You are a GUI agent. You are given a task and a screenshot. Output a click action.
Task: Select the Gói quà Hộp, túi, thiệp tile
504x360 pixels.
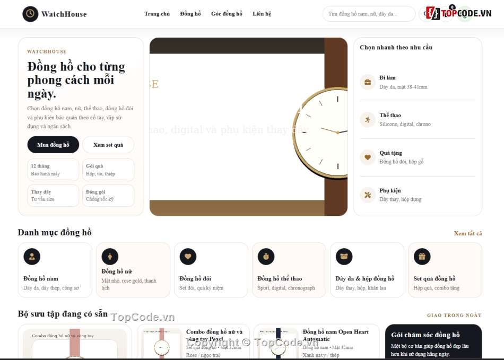108,170
